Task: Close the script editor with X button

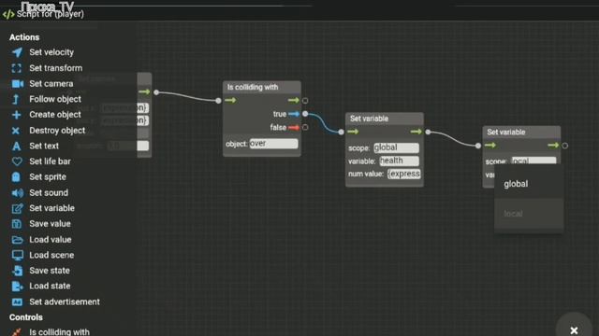Action: [x=574, y=329]
